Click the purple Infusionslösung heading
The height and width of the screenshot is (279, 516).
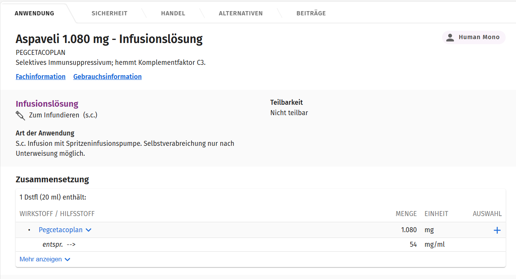[x=47, y=104]
